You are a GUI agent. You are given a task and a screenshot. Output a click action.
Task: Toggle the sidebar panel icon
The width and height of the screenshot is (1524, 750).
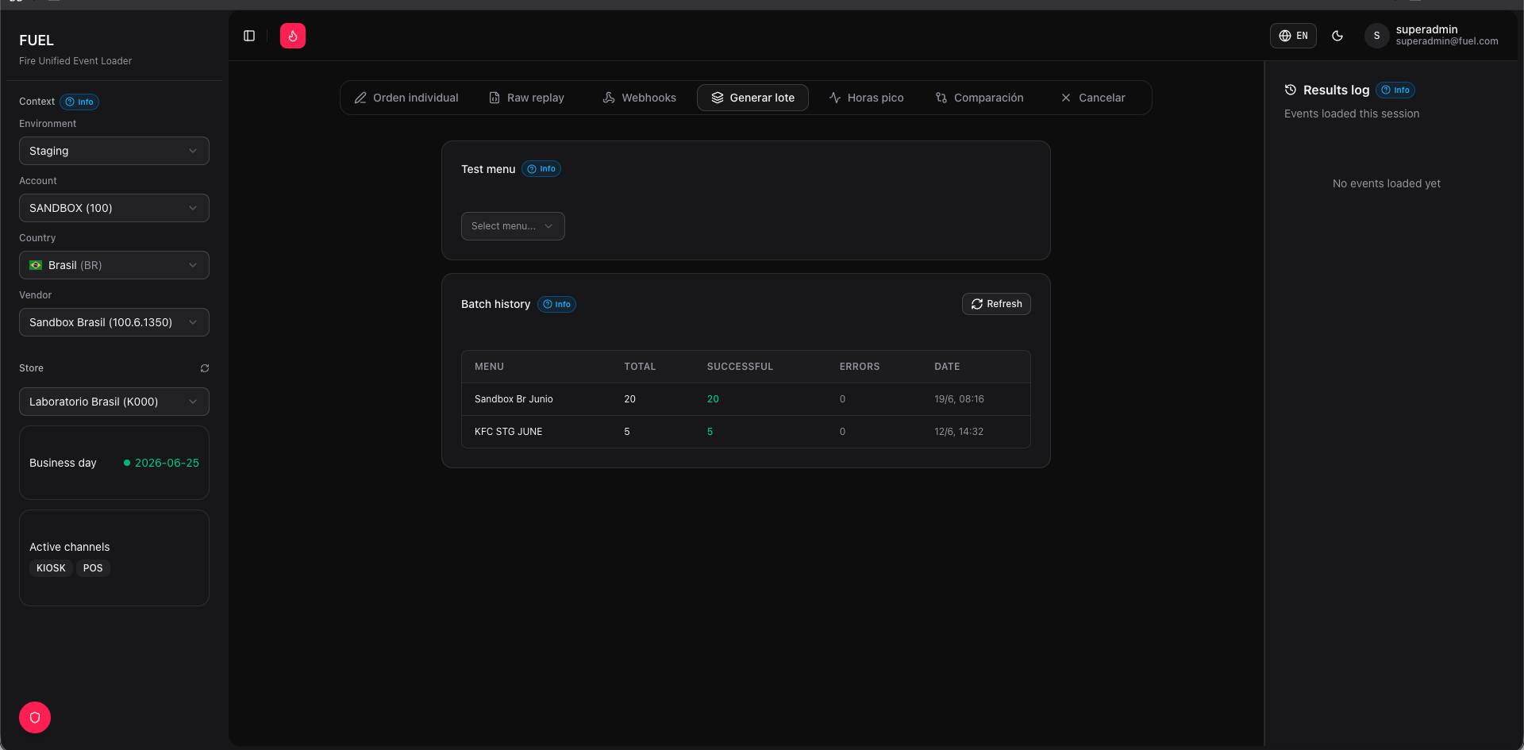249,36
